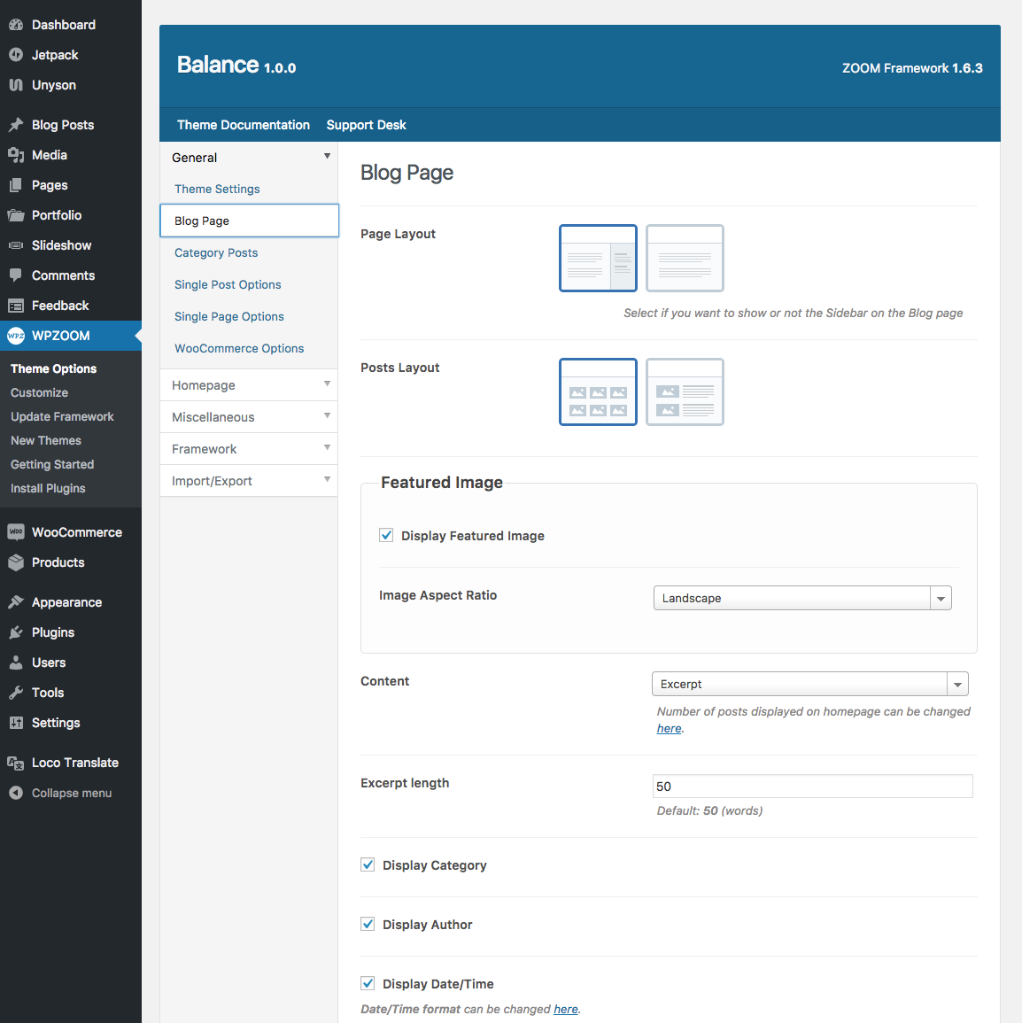The image size is (1022, 1023).
Task: Open WooCommerce Options tab
Action: (239, 349)
